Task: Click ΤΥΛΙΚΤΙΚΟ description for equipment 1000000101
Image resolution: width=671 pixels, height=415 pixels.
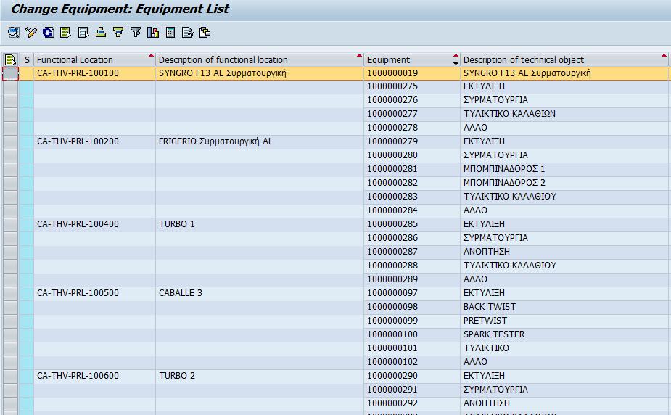Action: click(564, 348)
